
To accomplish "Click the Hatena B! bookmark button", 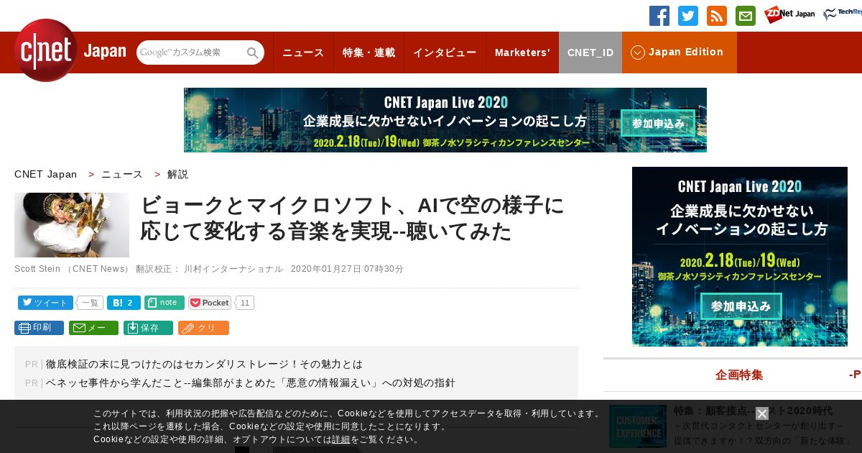I will point(124,303).
